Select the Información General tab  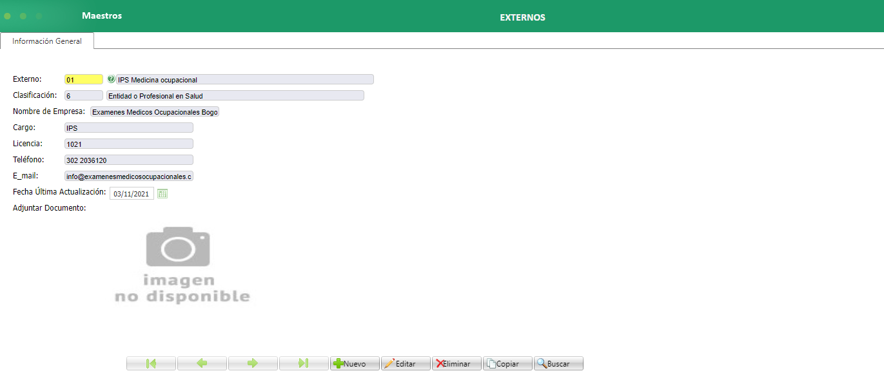click(47, 41)
